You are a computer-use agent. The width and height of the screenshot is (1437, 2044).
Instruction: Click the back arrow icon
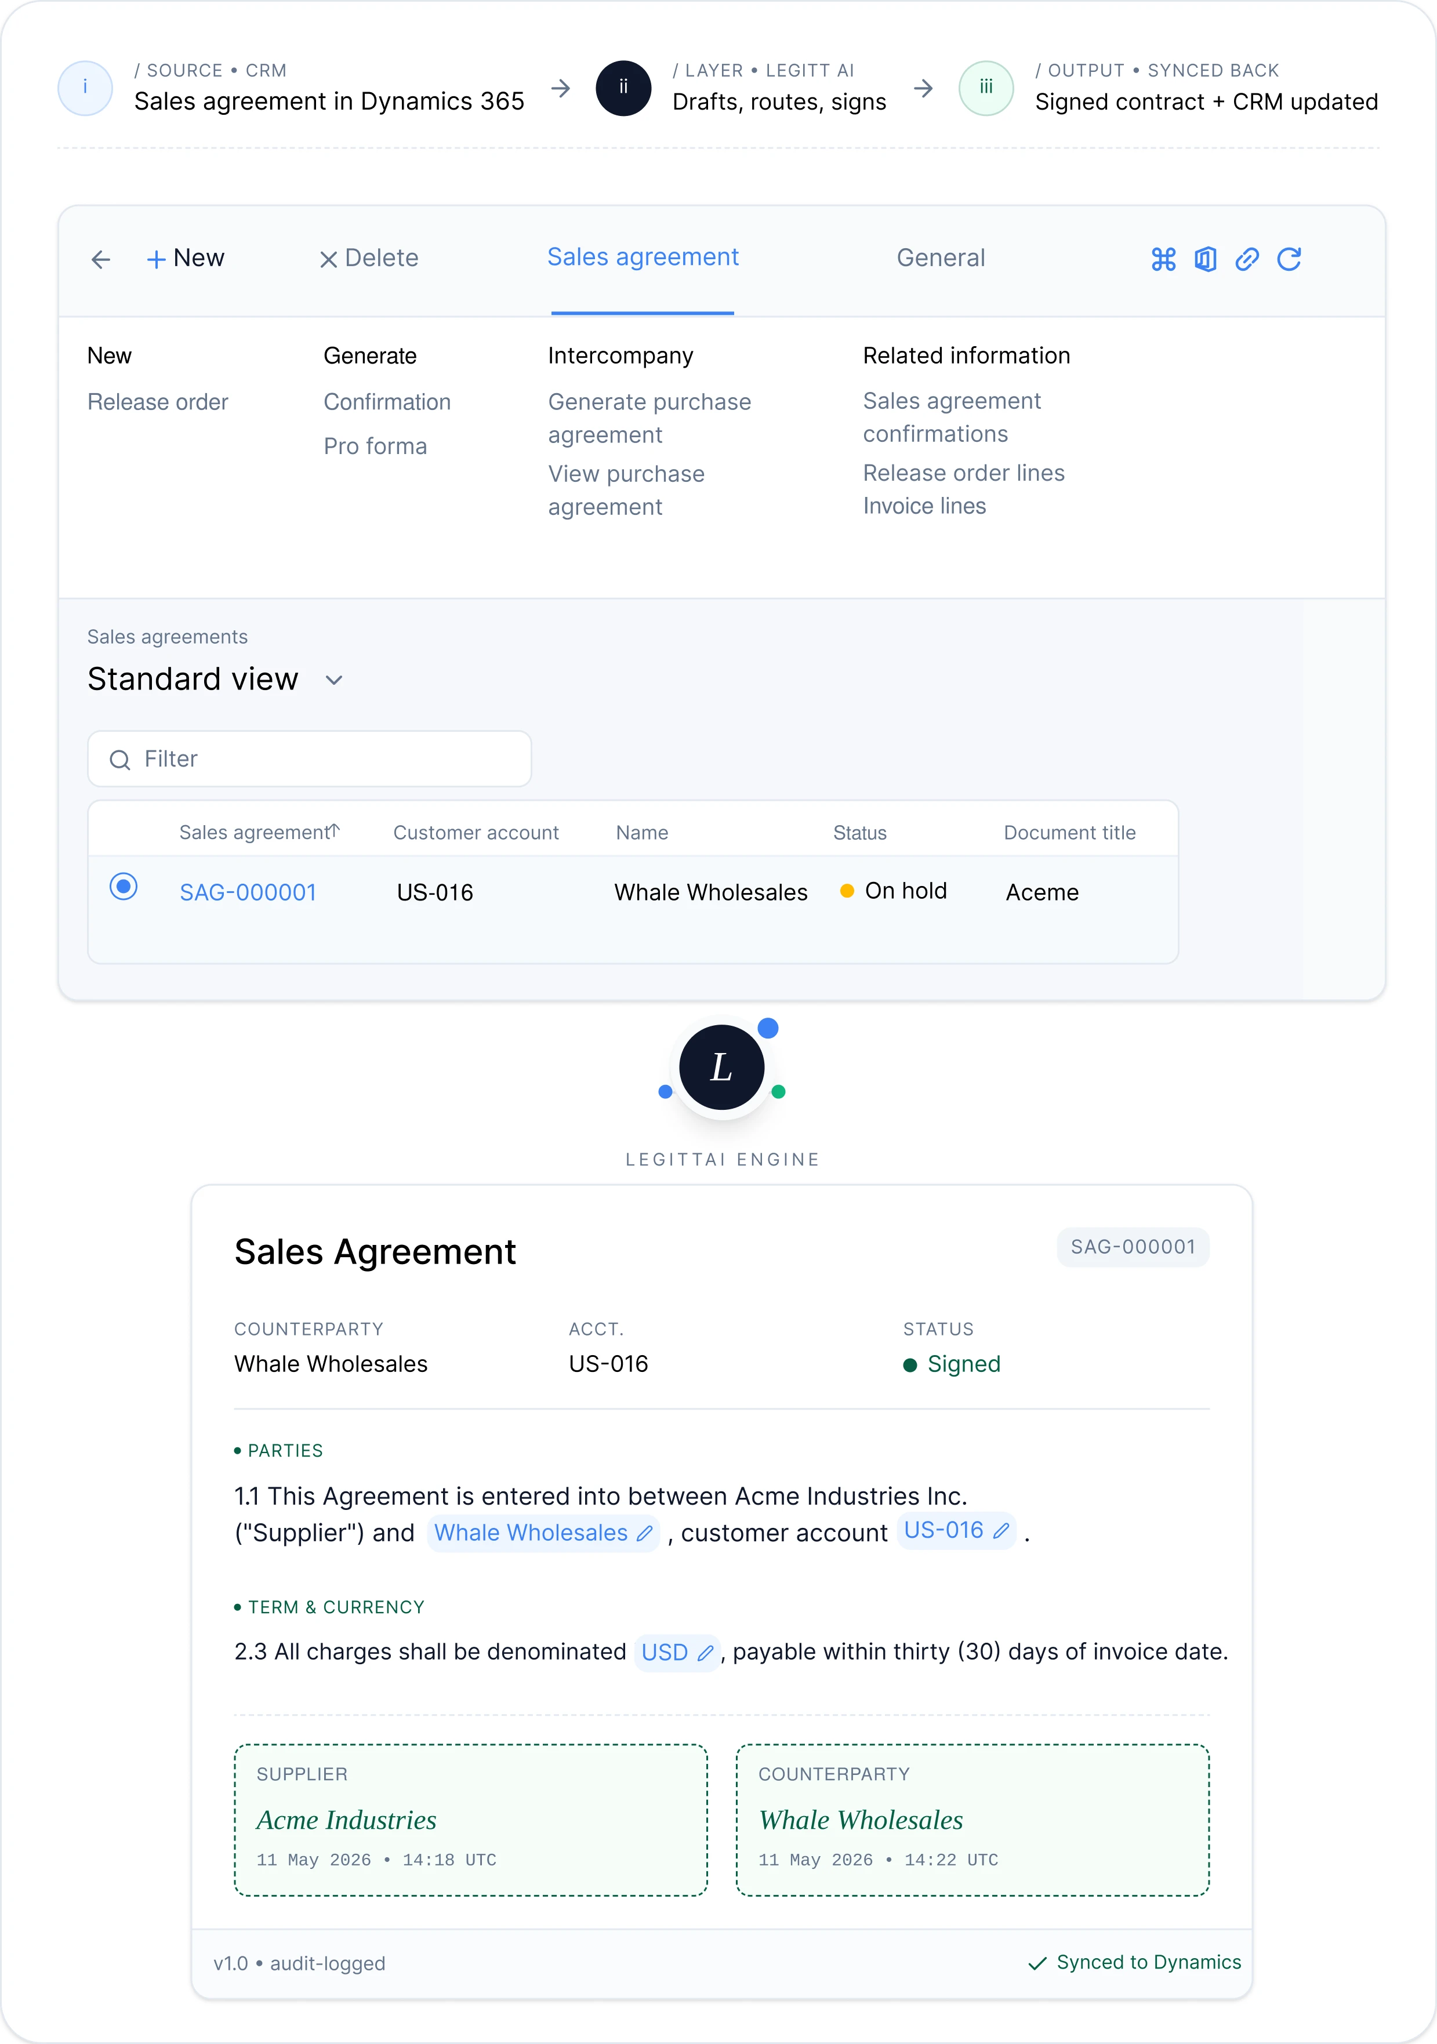(100, 259)
